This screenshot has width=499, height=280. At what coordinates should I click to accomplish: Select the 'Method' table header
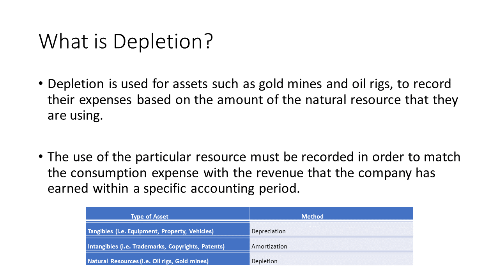click(331, 213)
